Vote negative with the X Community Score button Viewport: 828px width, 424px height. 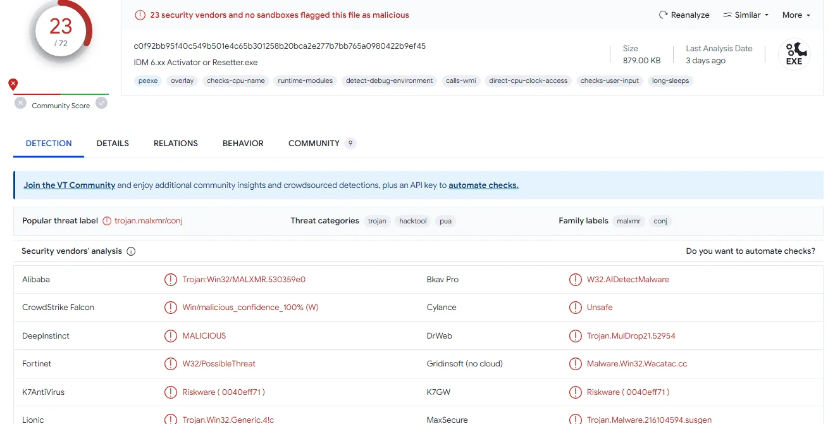point(20,103)
